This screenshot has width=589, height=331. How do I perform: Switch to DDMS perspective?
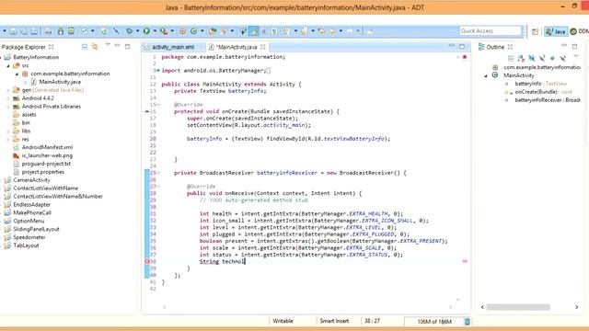pyautogui.click(x=580, y=31)
